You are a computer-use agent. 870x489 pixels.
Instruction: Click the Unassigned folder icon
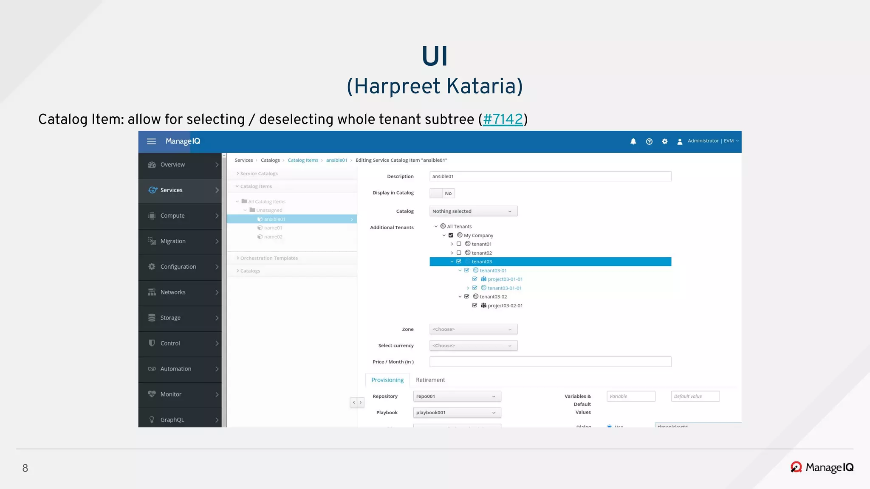pos(252,210)
